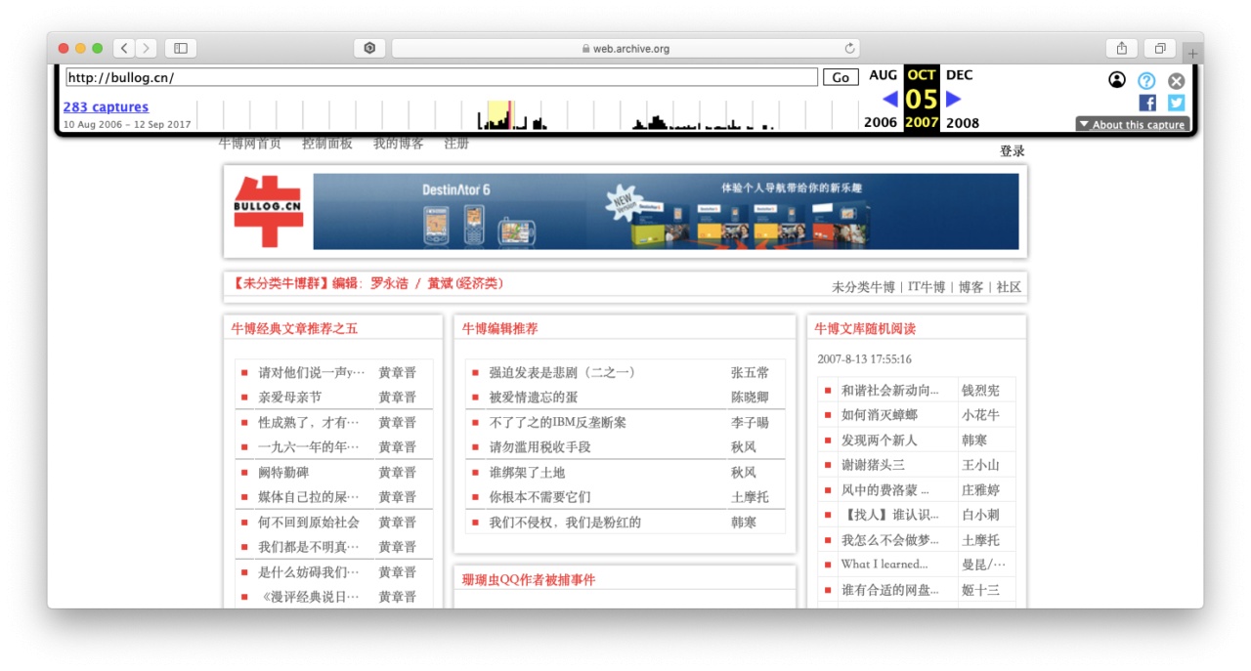Screen dimensions: 1251x671
Task: Open the IT牛博 category tab
Action: pos(927,287)
